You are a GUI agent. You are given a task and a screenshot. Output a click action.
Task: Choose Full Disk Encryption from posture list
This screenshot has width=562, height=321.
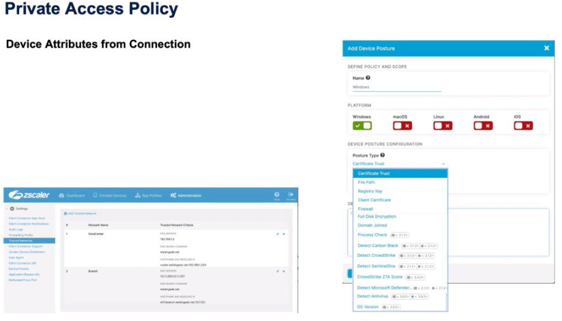tap(377, 217)
